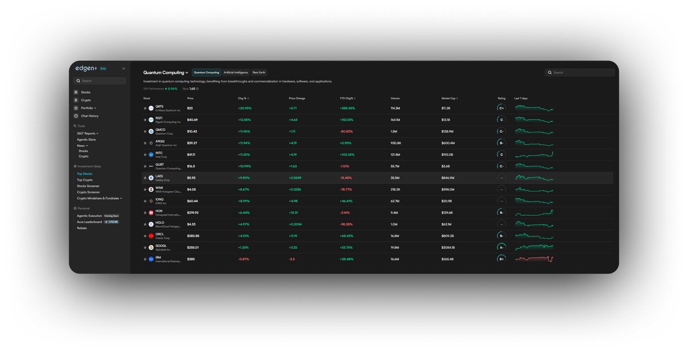
Task: Toggle the star for ARQQ
Action: point(145,143)
